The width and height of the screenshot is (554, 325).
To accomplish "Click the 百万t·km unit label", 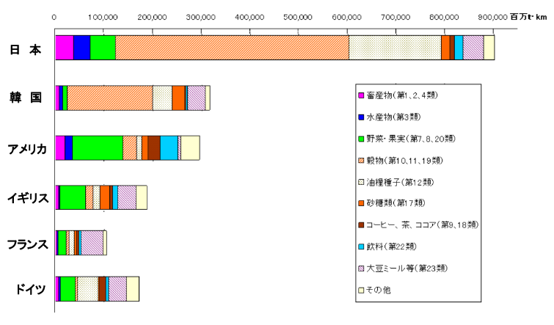I will point(528,17).
